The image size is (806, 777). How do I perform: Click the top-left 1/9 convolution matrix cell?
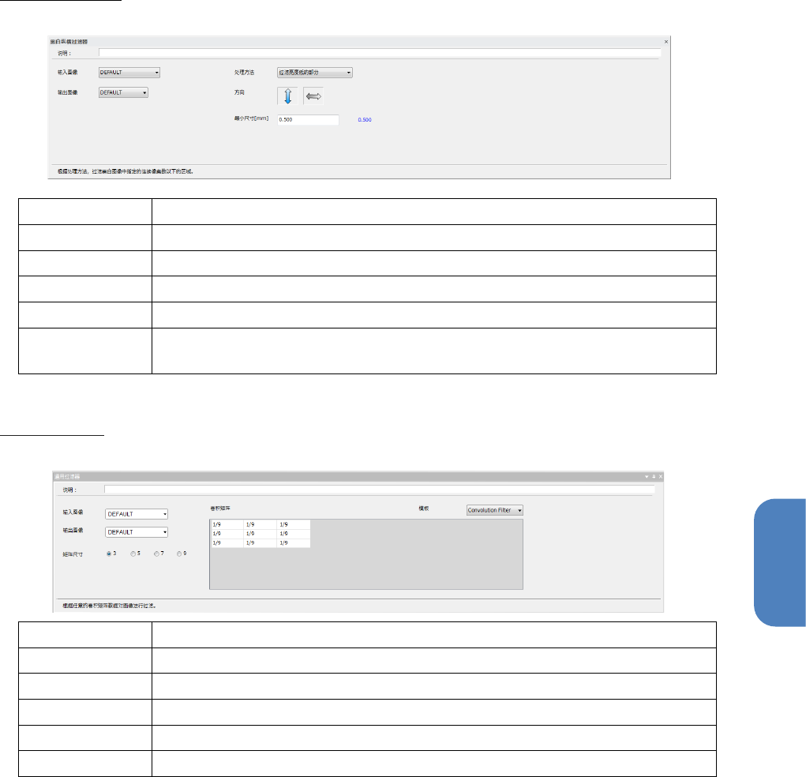click(x=227, y=524)
